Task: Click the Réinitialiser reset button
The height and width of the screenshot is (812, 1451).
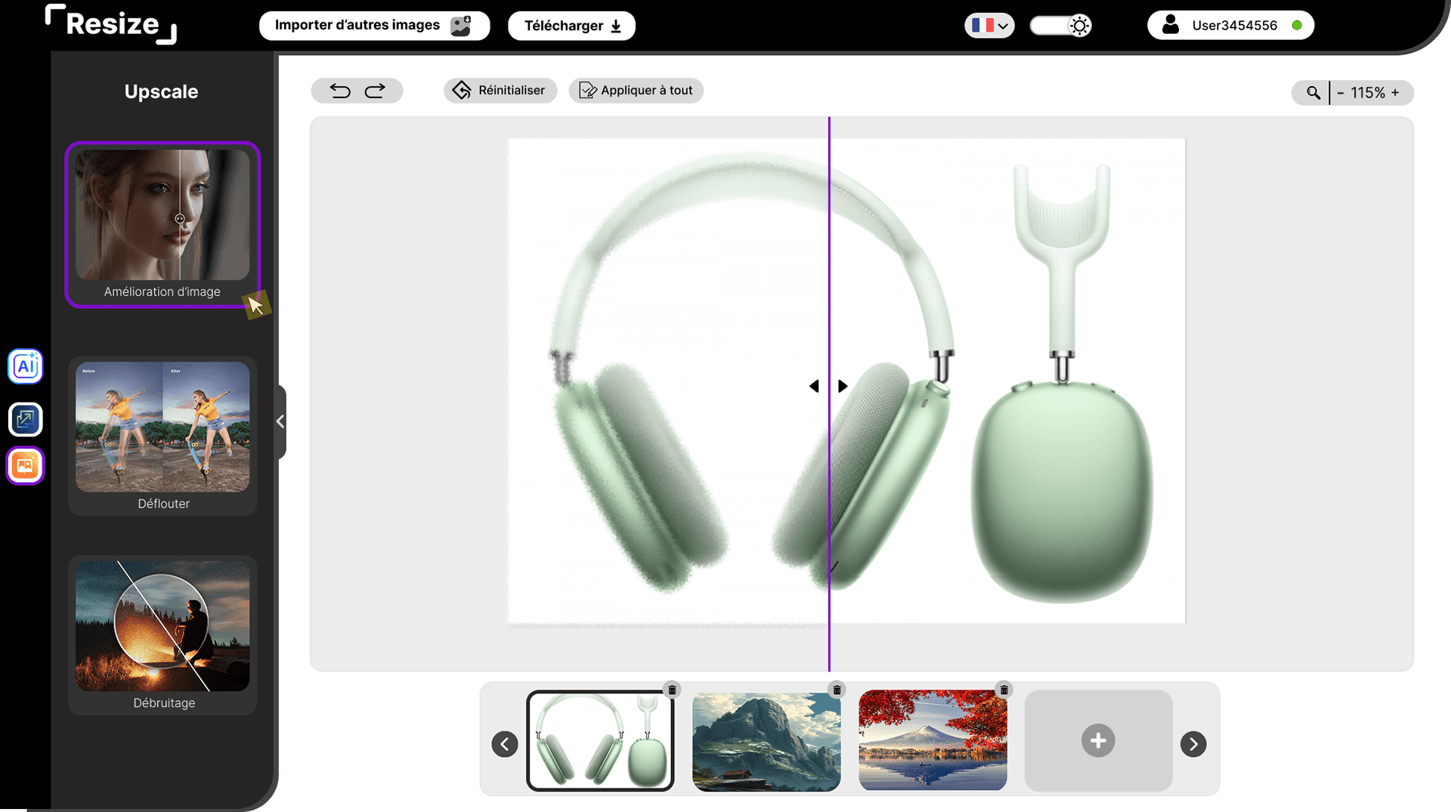Action: coord(500,91)
